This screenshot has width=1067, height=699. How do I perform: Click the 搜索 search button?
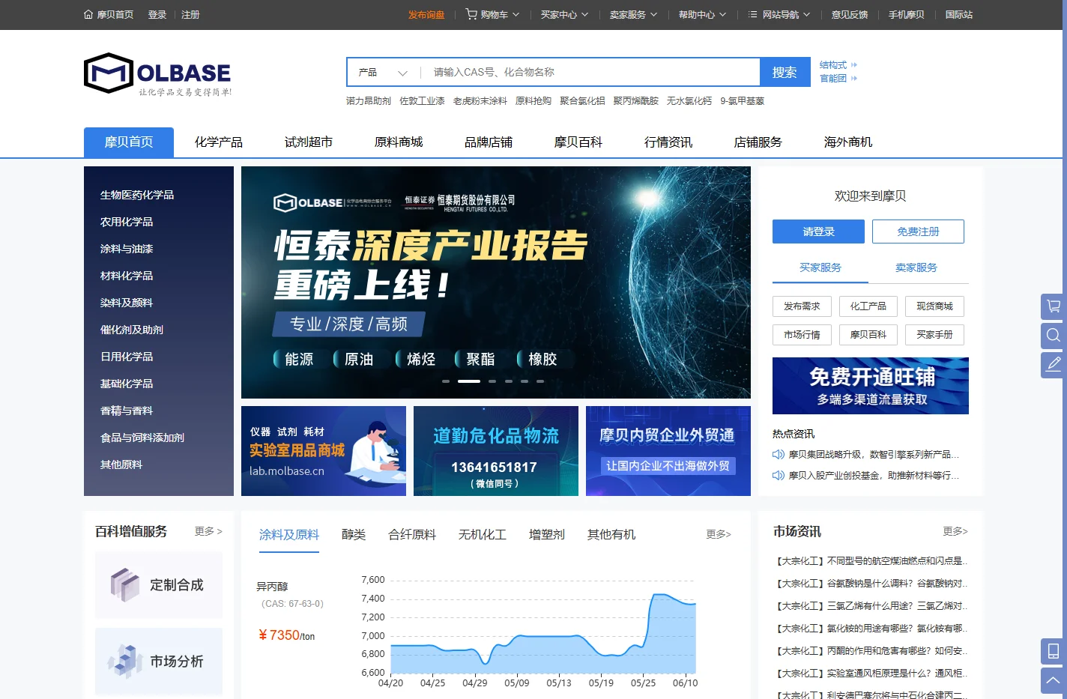(785, 72)
